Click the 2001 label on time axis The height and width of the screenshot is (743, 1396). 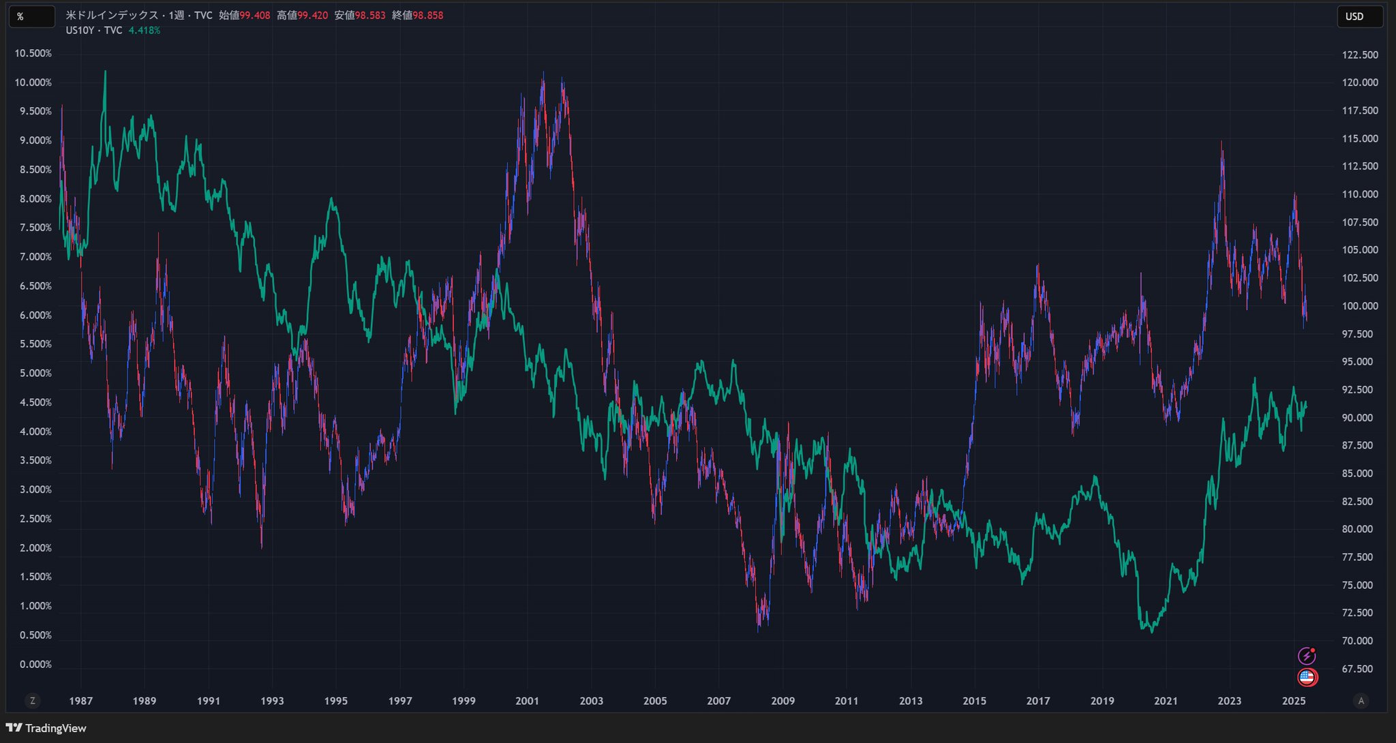527,701
